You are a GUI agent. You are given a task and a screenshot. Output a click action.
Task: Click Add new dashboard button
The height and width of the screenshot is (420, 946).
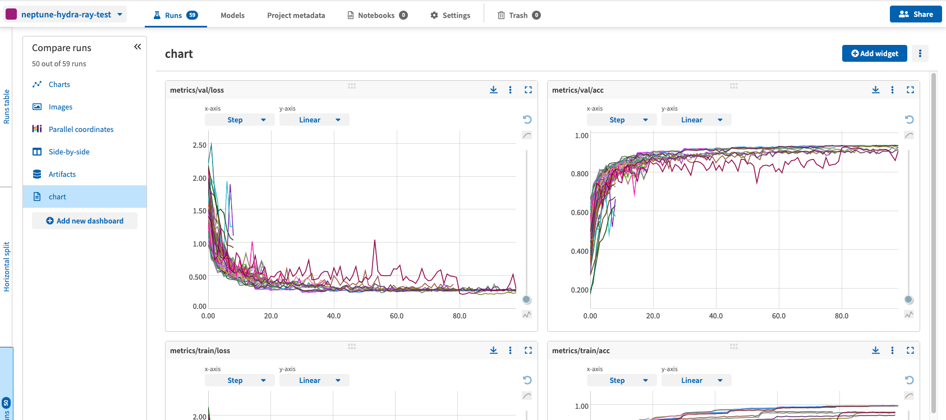click(x=85, y=221)
